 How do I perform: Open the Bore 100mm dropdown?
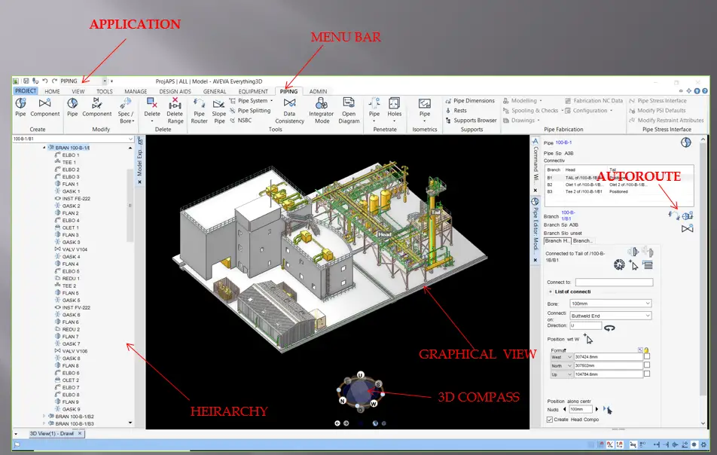pyautogui.click(x=648, y=304)
